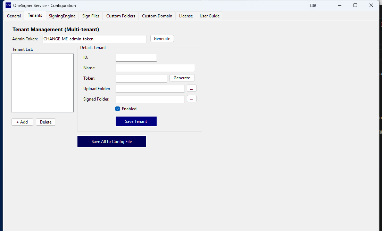Go to the Custom Folders tab

click(121, 16)
